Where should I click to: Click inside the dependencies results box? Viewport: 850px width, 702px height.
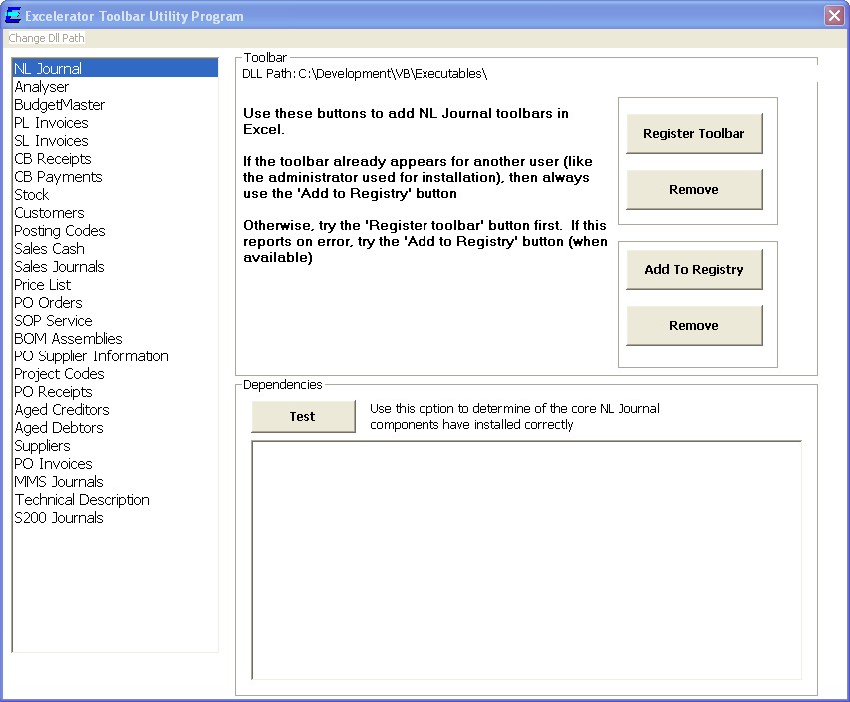coord(526,560)
